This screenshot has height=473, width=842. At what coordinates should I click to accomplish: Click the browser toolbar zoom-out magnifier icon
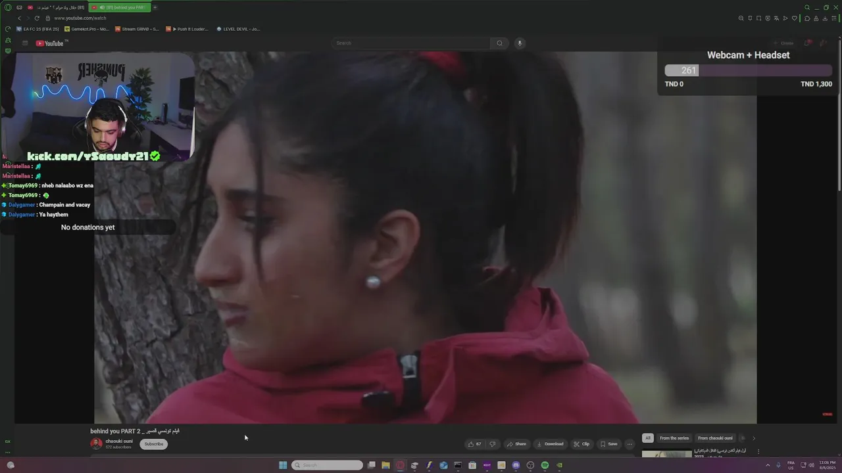pos(741,18)
